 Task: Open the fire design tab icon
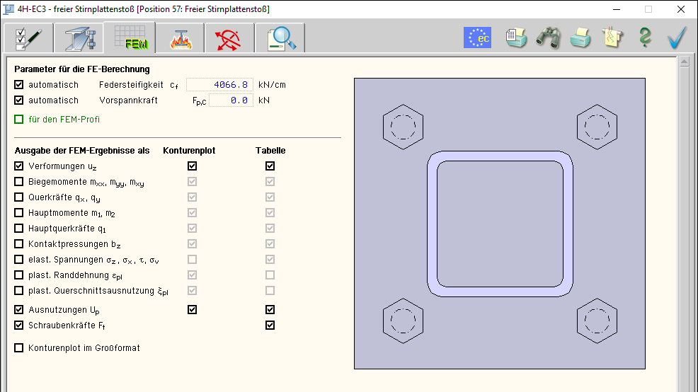180,38
